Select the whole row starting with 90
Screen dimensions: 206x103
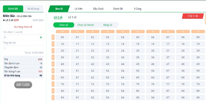coord(53,97)
